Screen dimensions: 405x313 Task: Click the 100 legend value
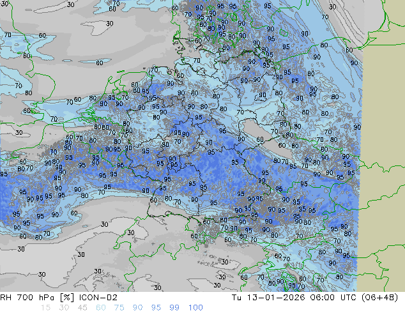(195, 307)
